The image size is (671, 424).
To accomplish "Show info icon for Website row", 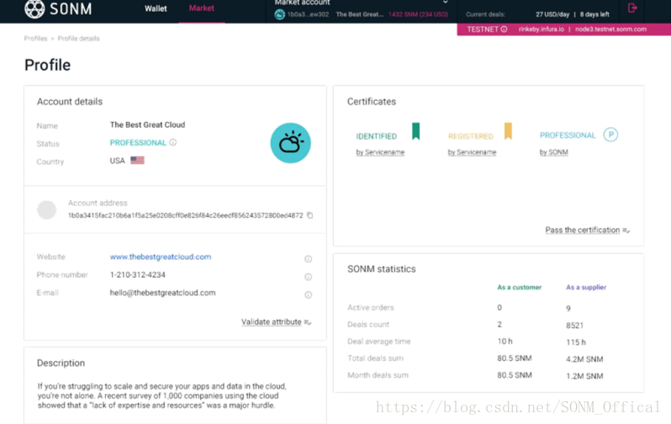I will click(308, 258).
